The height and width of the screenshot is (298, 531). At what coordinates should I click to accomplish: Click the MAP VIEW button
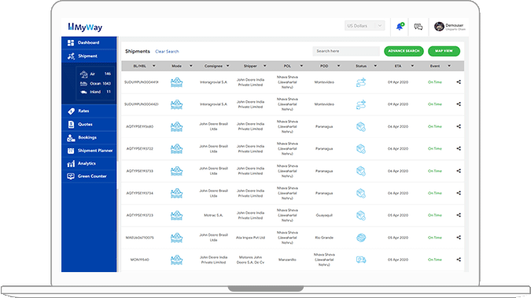(444, 51)
